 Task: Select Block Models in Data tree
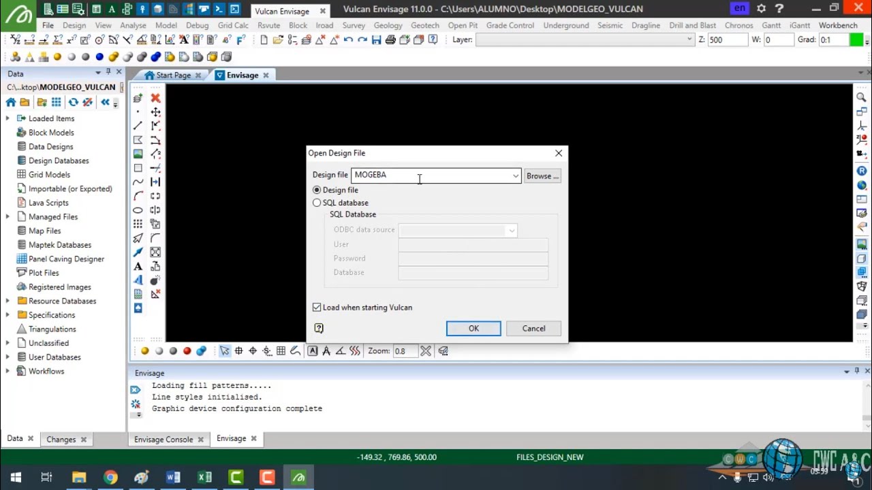(x=51, y=133)
